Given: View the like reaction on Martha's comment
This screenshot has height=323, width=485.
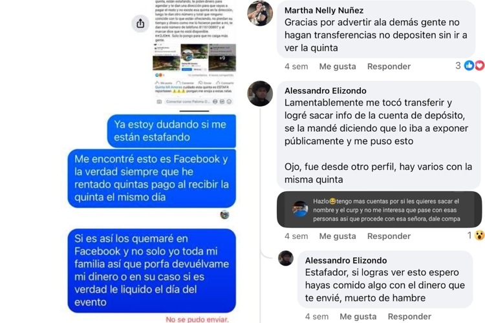Looking at the screenshot, I should point(469,65).
